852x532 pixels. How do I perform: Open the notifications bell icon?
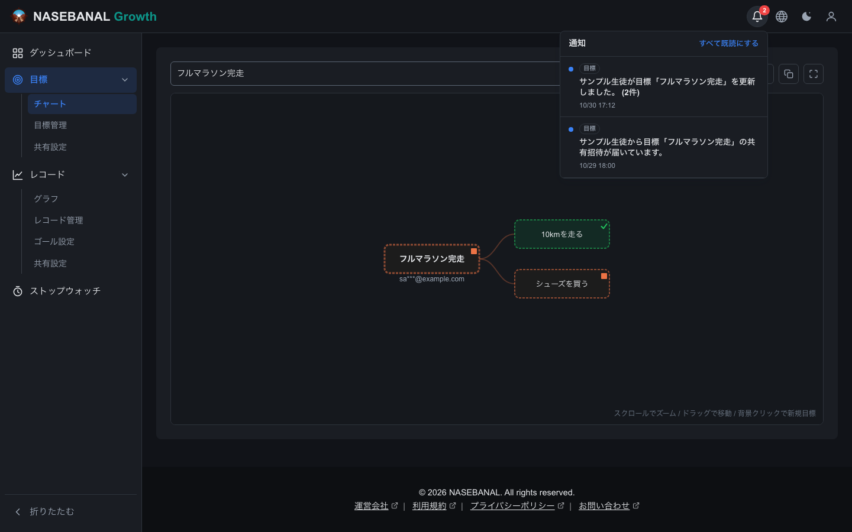point(757,17)
